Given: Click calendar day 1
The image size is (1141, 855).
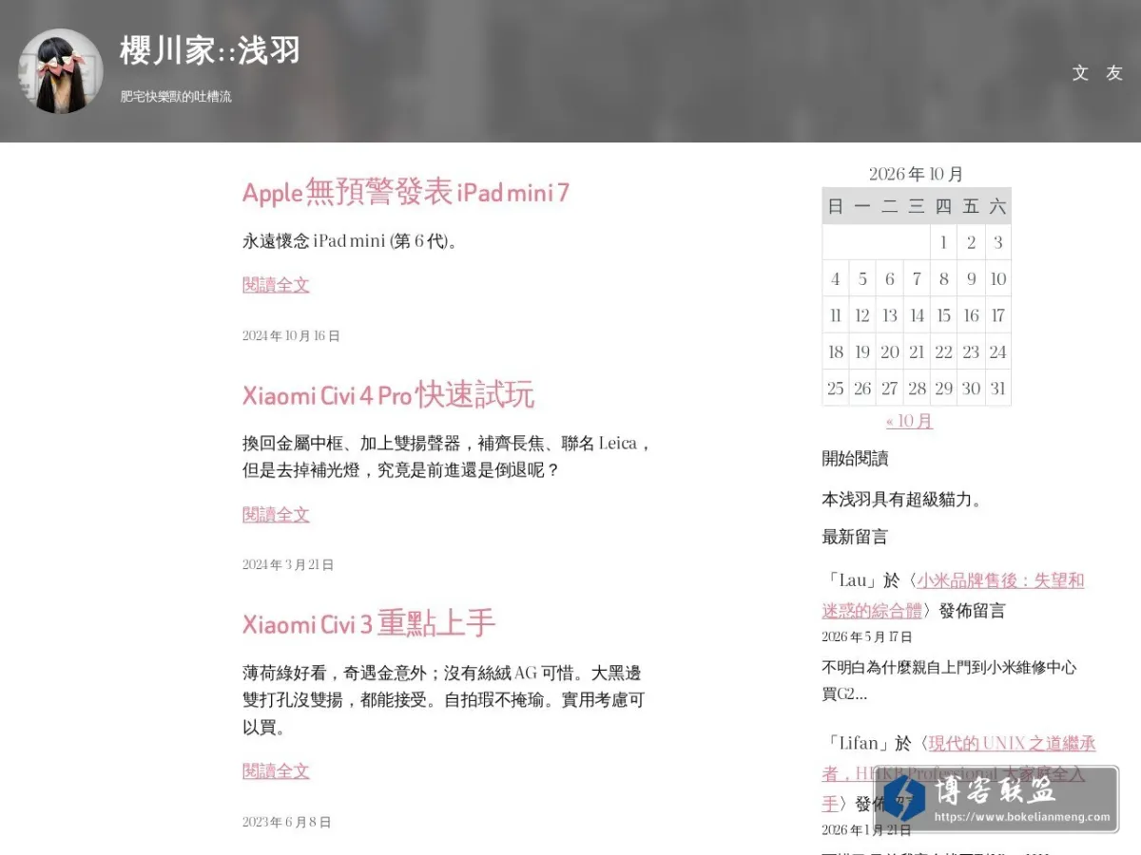Looking at the screenshot, I should tap(943, 243).
